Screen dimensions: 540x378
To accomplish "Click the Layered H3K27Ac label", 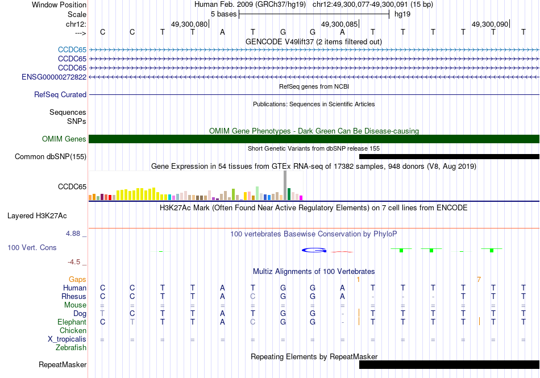I will pos(37,216).
